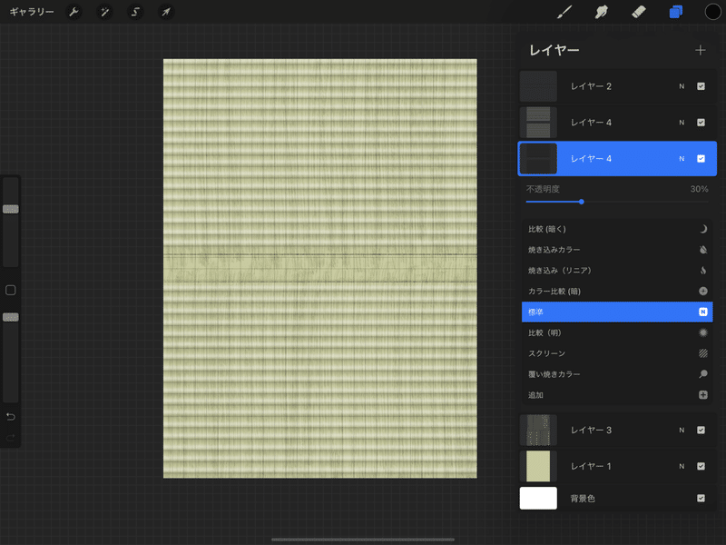Open blend mode options for レイヤー 2
Image resolution: width=726 pixels, height=545 pixels.
pyautogui.click(x=682, y=86)
